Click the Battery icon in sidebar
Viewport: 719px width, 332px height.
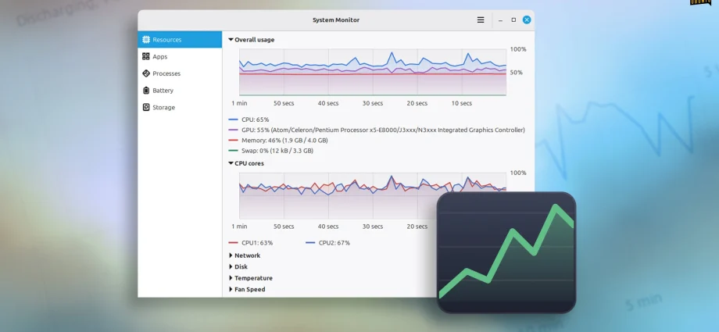(146, 91)
